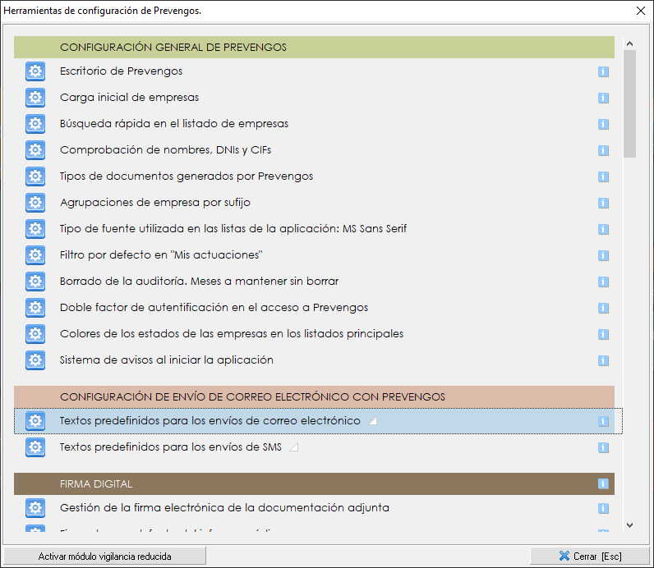Click gear icon beside Escritorio de Prevengos

coord(35,71)
